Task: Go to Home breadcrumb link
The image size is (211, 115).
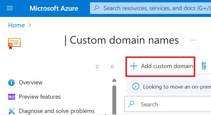Action: pos(16,25)
